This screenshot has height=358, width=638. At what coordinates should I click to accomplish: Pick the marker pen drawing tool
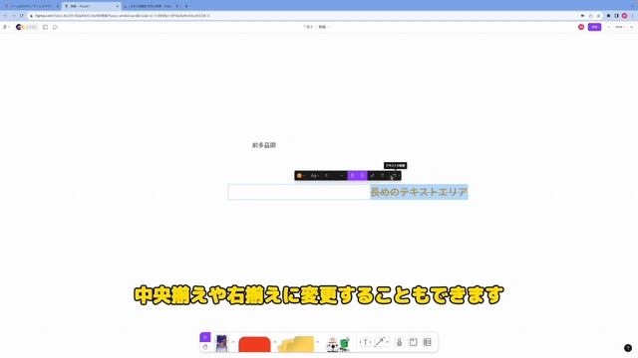coord(221,343)
